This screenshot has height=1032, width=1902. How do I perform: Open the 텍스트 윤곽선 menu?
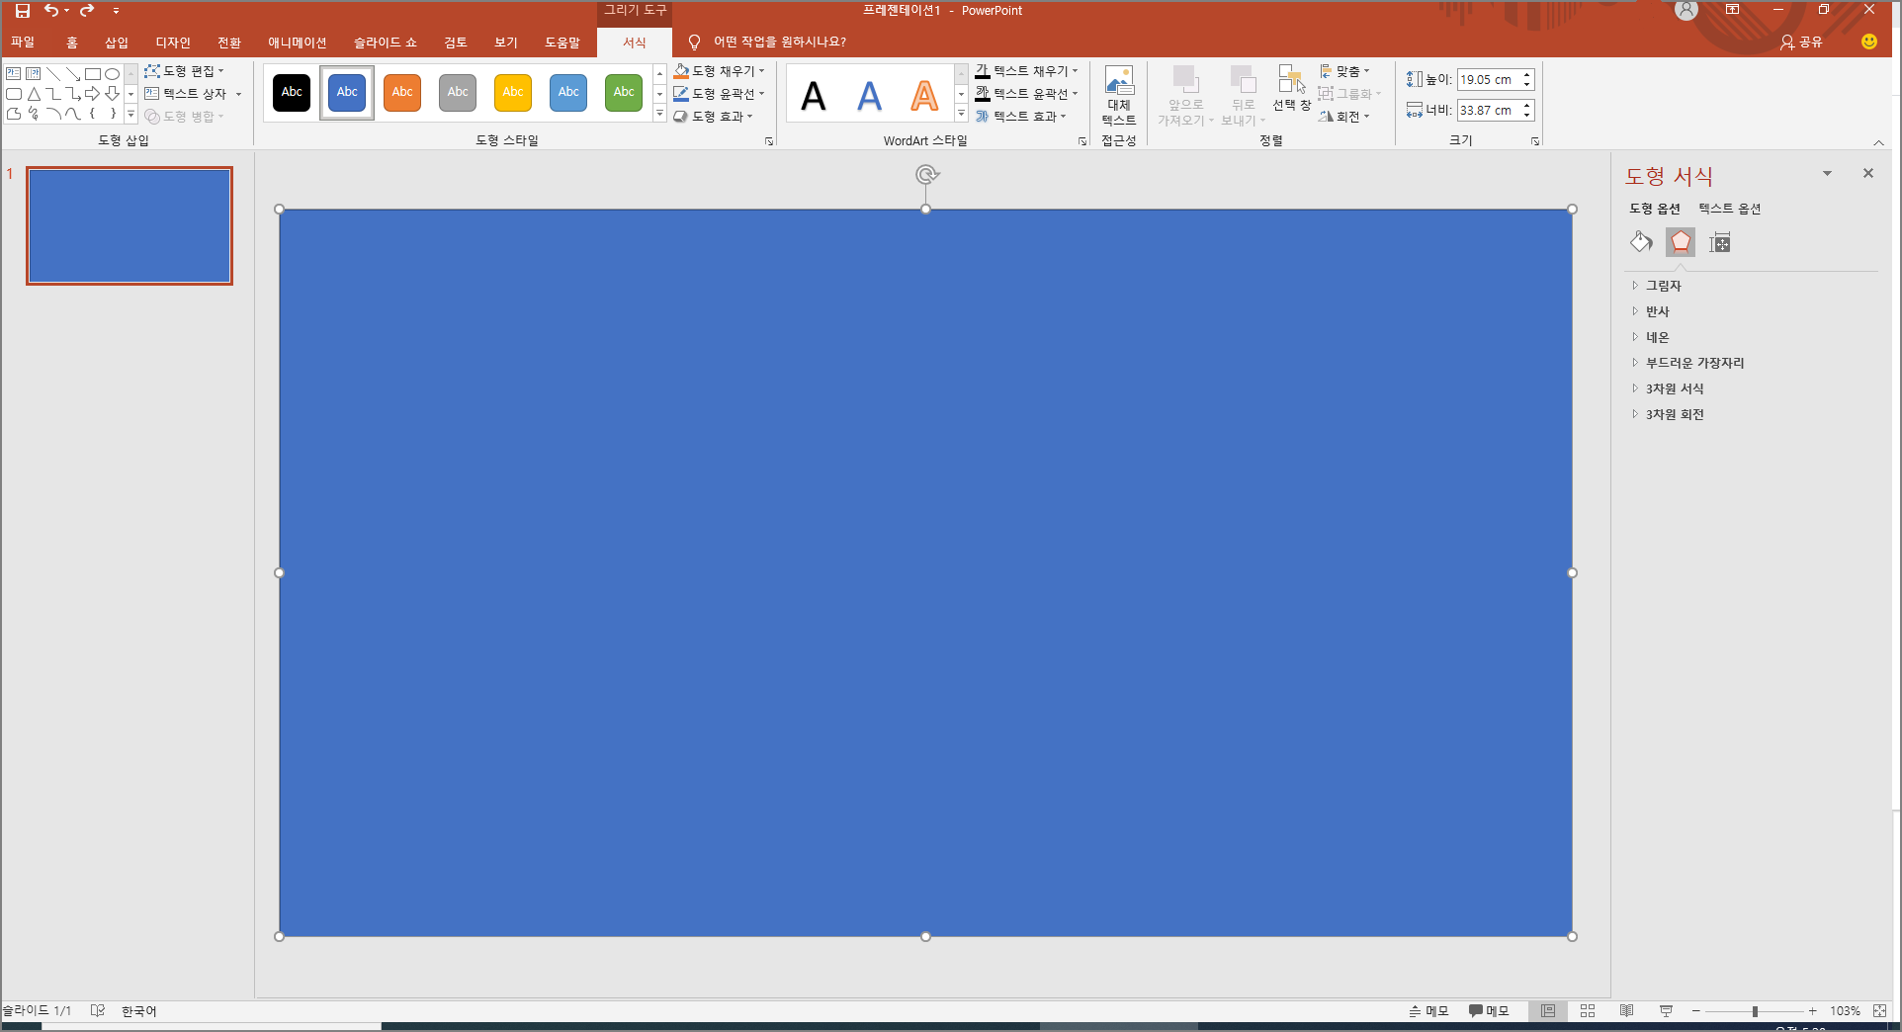click(1026, 94)
